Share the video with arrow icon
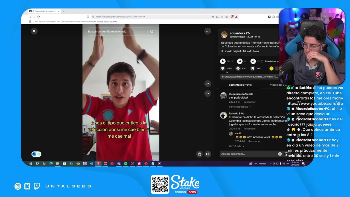 240,61
